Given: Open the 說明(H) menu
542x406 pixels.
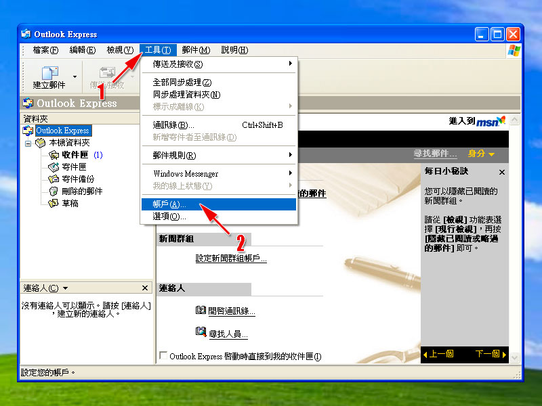Looking at the screenshot, I should [234, 50].
